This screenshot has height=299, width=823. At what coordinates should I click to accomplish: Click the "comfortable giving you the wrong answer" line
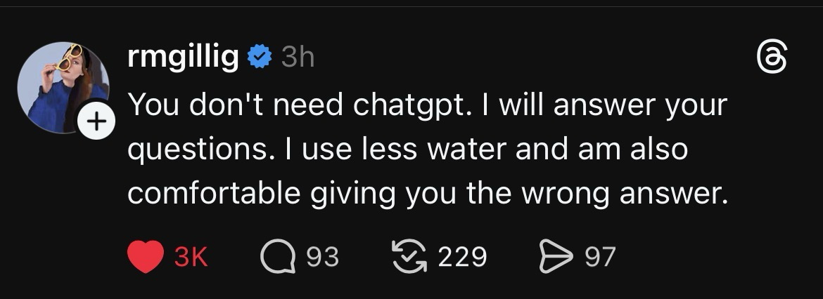[x=426, y=194]
